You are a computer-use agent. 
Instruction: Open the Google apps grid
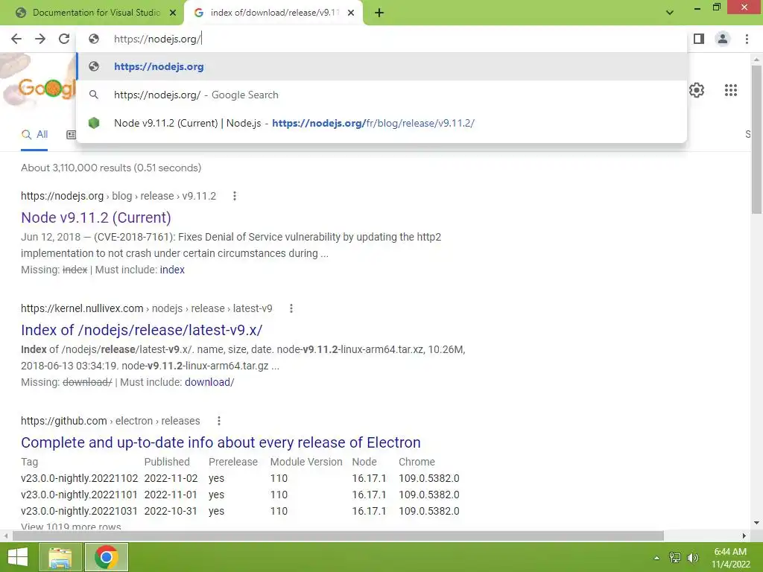tap(730, 90)
